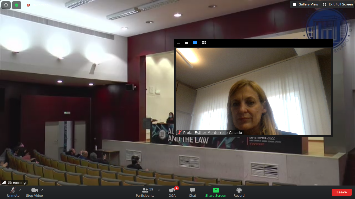355x199 pixels.
Task: Unmute the microphone
Action: click(13, 192)
